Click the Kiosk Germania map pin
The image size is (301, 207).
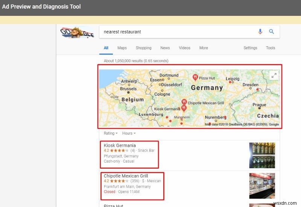coord(184,108)
